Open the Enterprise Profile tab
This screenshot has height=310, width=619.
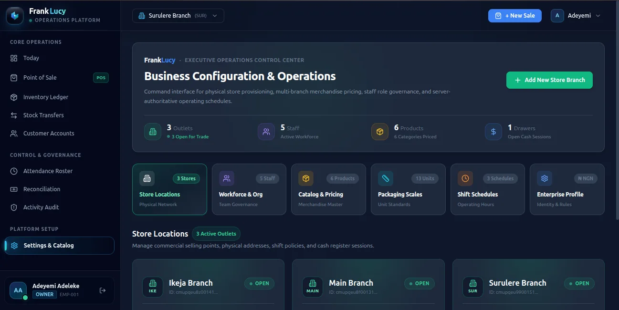point(567,189)
